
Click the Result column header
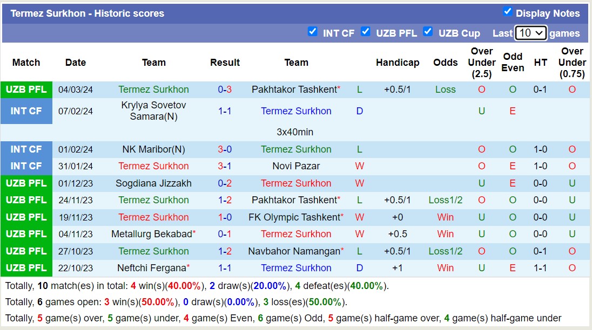225,63
